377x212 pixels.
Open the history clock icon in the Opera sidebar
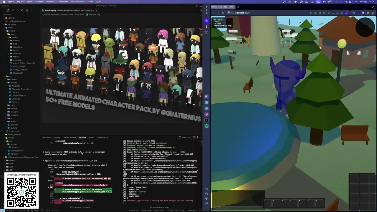[206, 194]
